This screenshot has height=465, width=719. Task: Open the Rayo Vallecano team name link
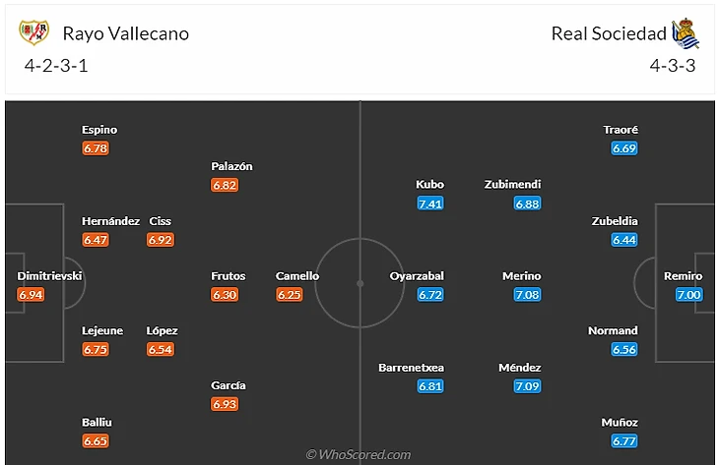(x=126, y=33)
